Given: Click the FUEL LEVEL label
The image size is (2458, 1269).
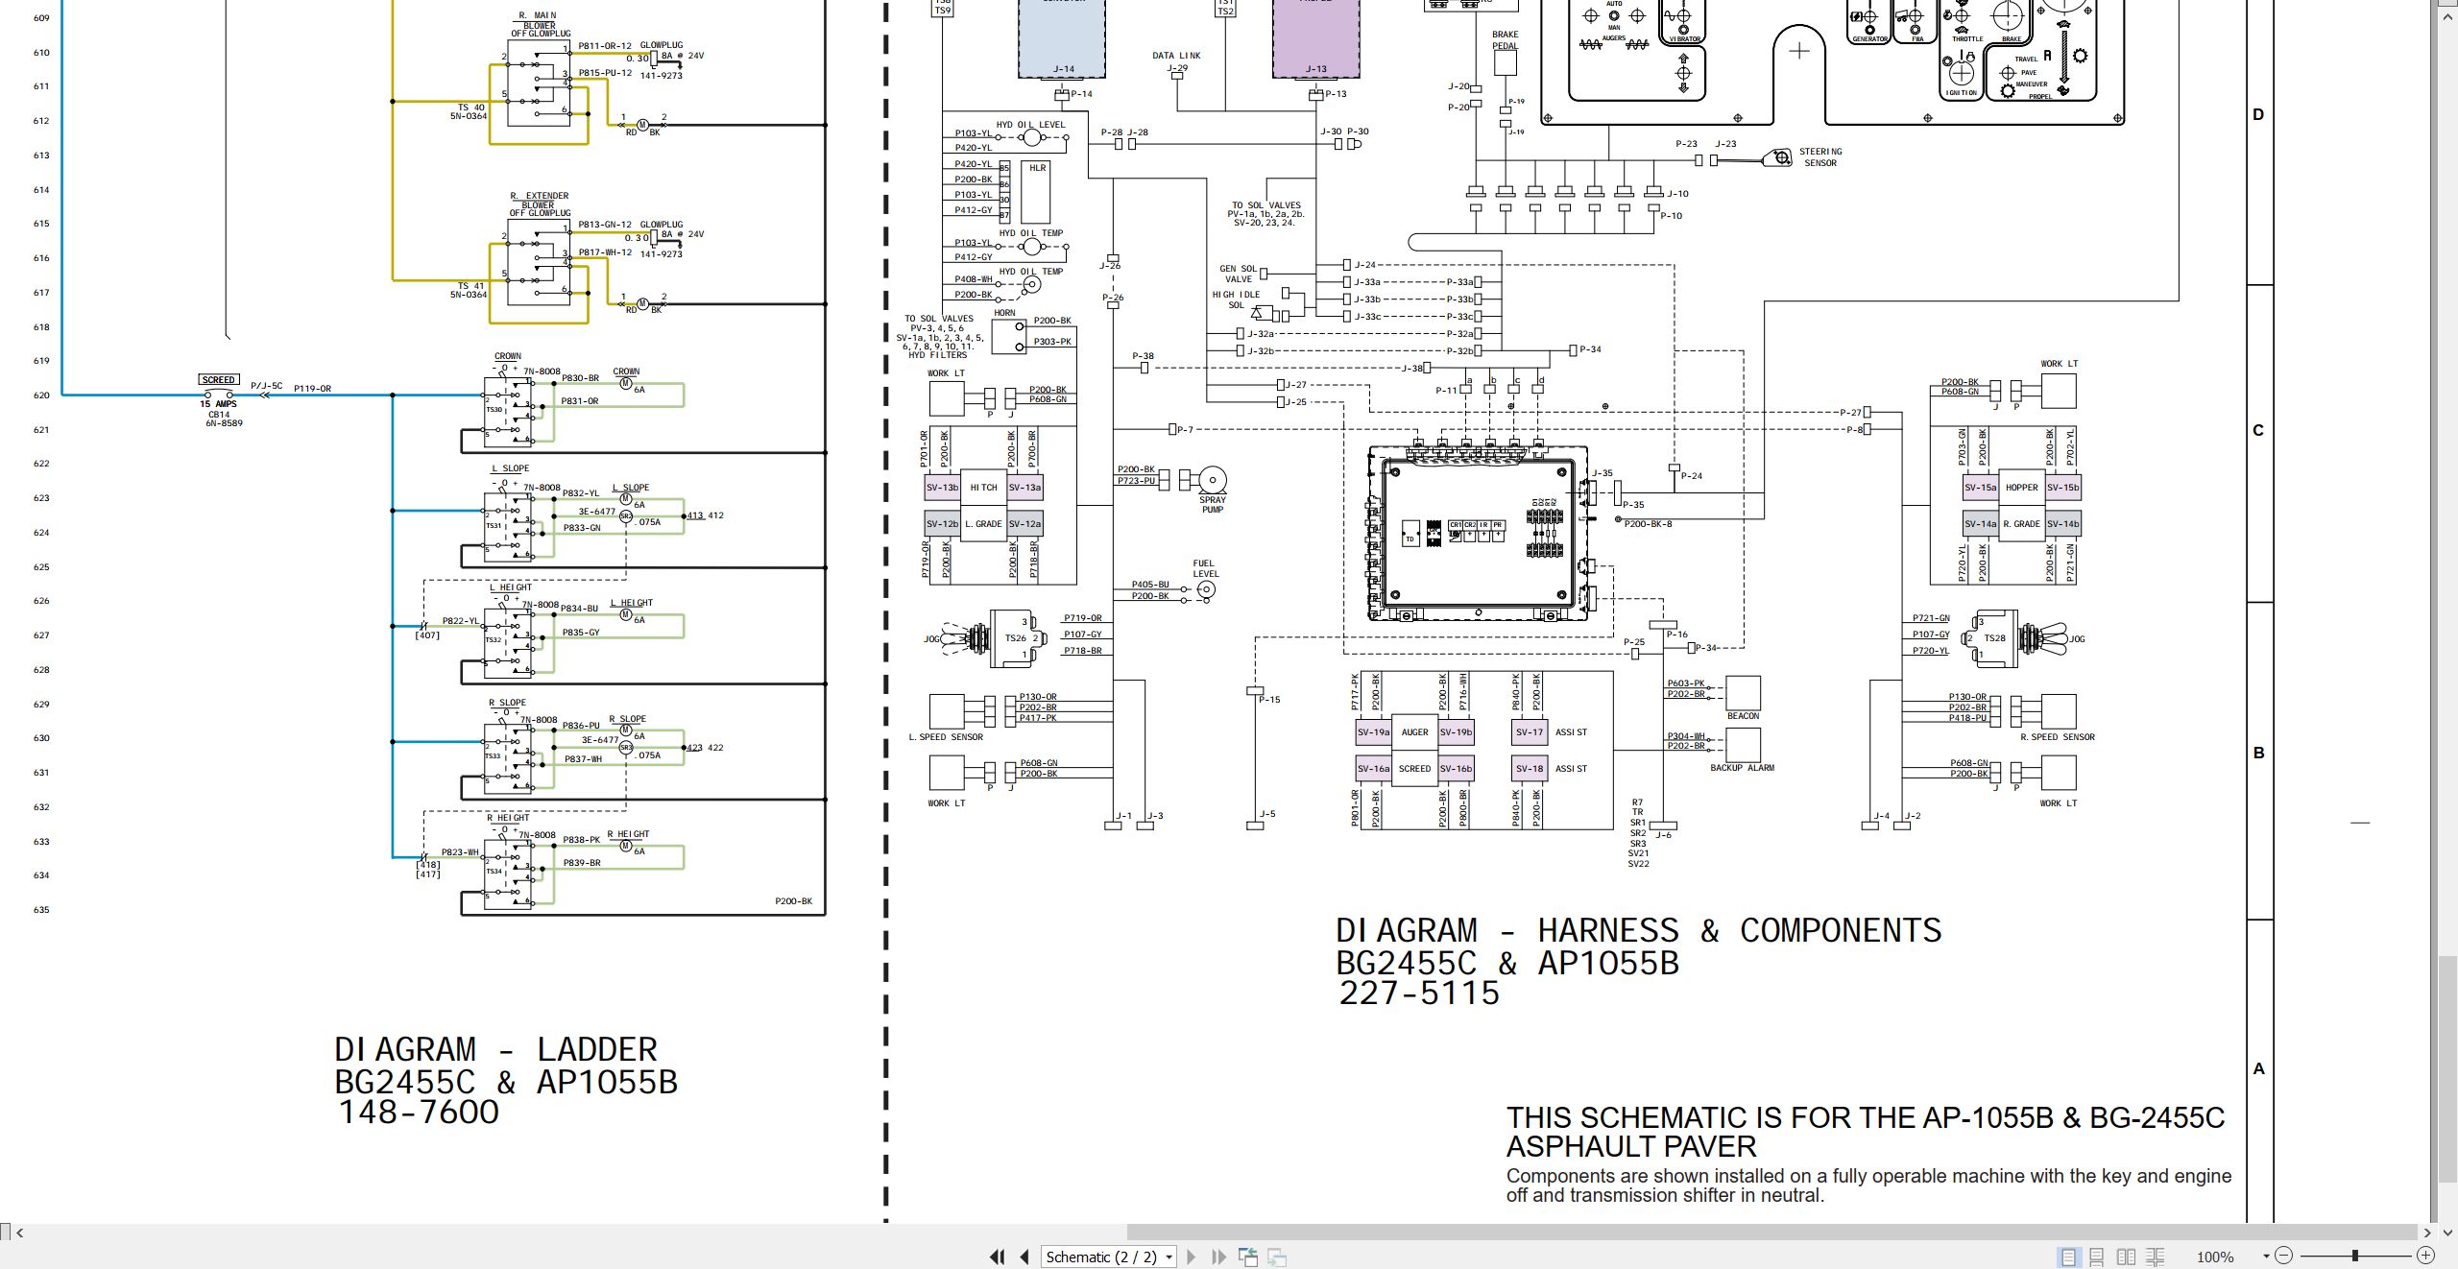Looking at the screenshot, I should (1205, 568).
